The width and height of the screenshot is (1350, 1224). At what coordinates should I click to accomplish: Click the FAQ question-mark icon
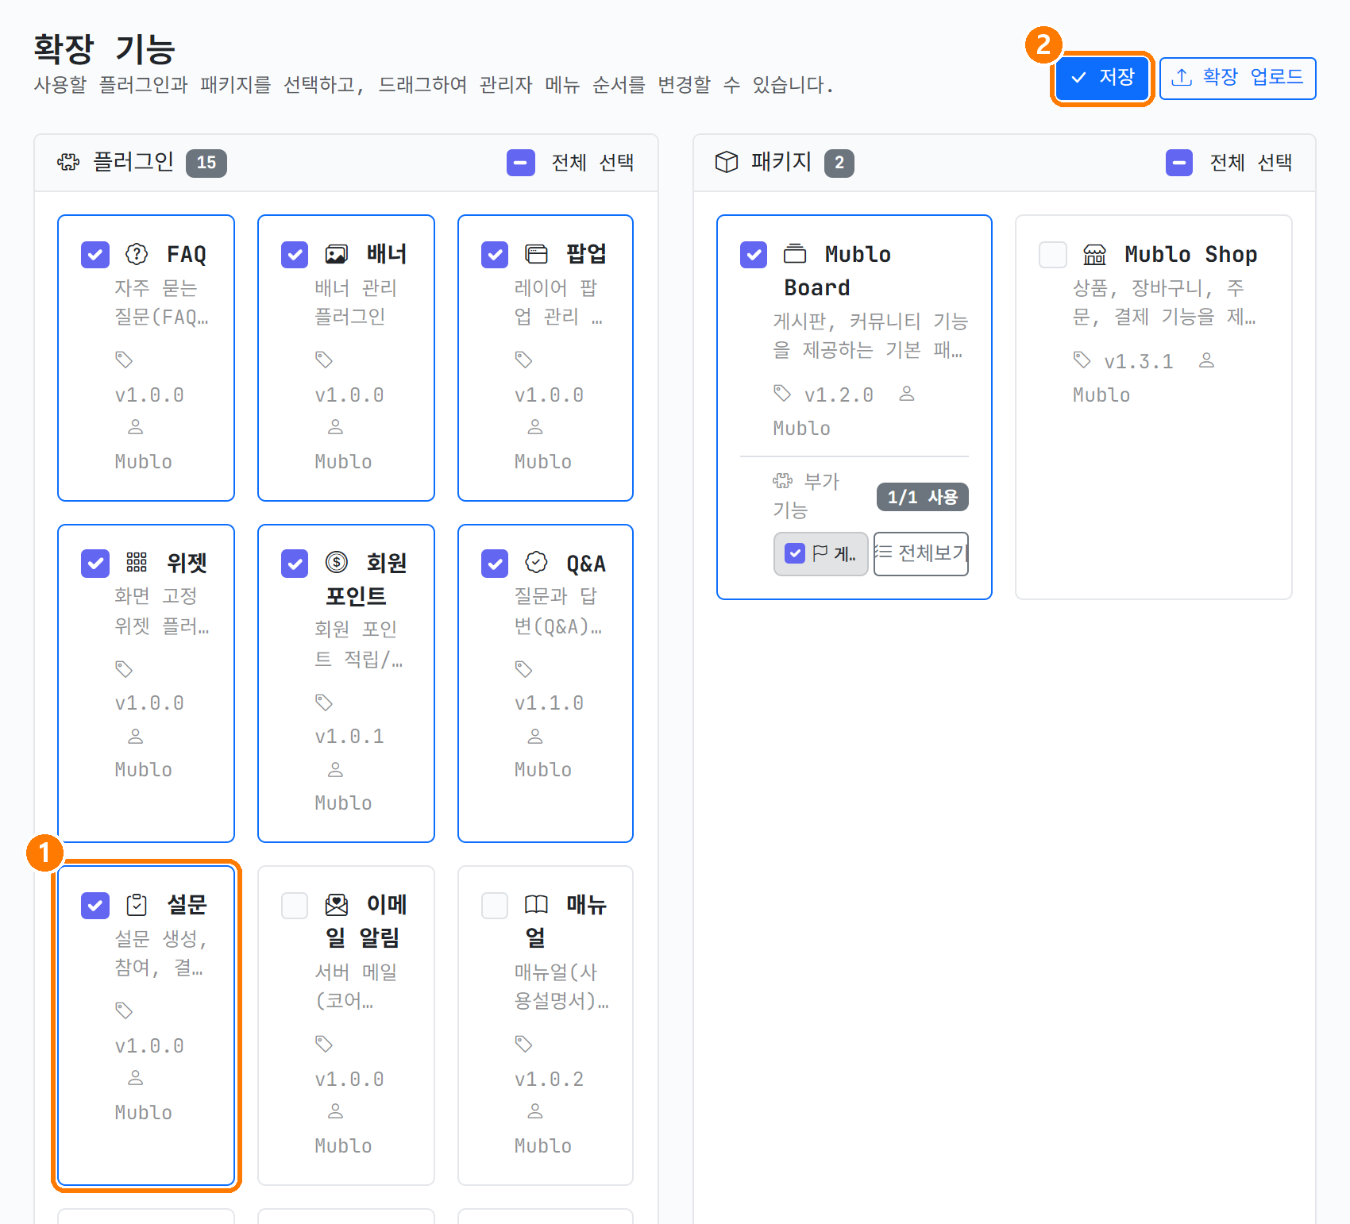coord(137,254)
